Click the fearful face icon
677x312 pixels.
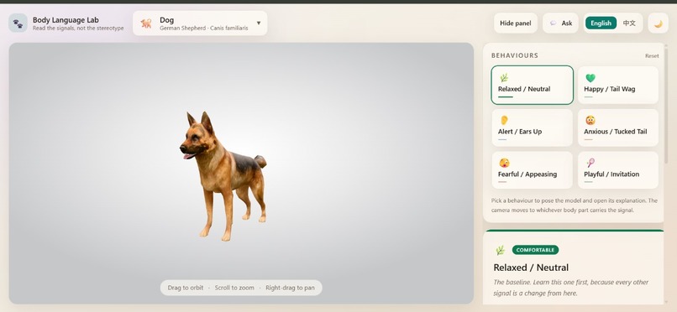[x=504, y=163]
